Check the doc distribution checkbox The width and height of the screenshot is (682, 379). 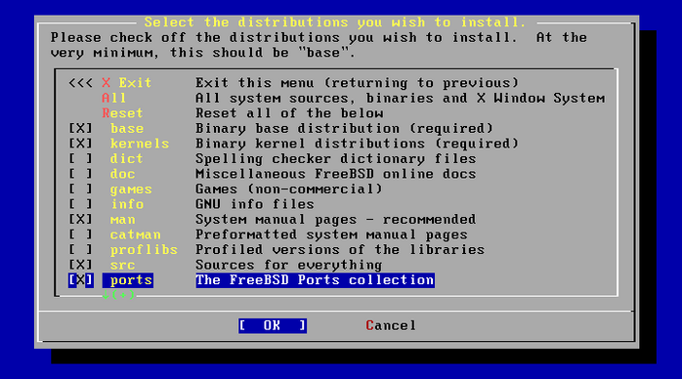click(x=80, y=174)
